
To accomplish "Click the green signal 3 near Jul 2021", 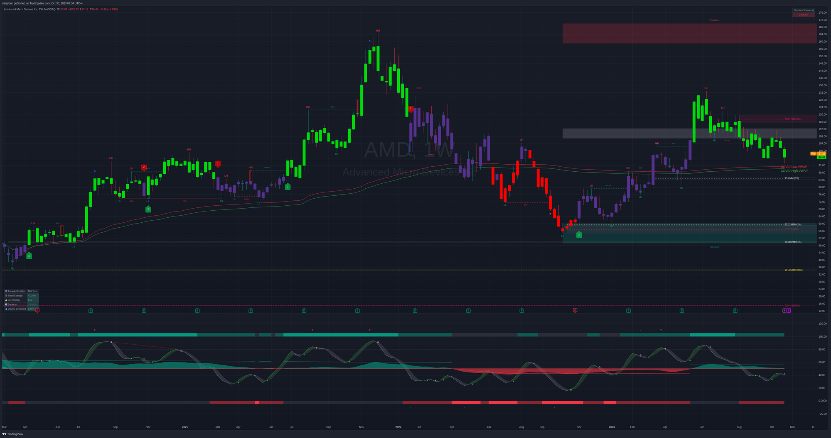I will 288,187.
